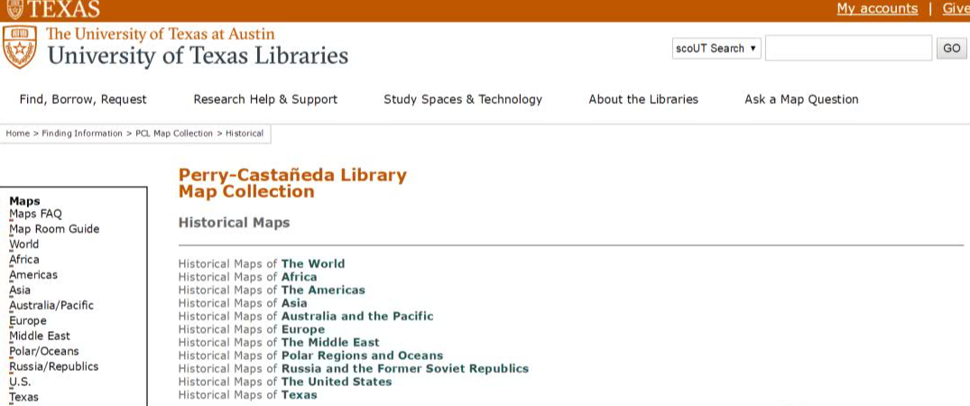Open About the Libraries menu
Viewport: 970px width, 406px height.
point(643,99)
